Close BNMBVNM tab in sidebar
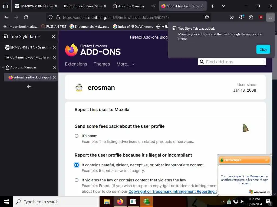277x207 pixels. [54, 47]
